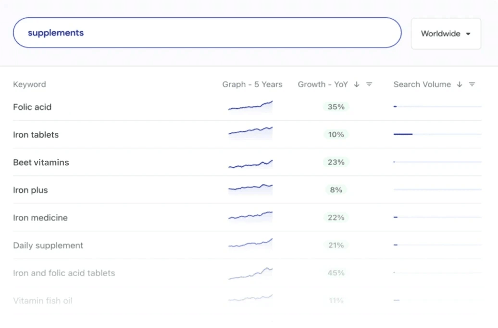The height and width of the screenshot is (328, 498).
Task: Open the Search Volume filter
Action: 472,84
